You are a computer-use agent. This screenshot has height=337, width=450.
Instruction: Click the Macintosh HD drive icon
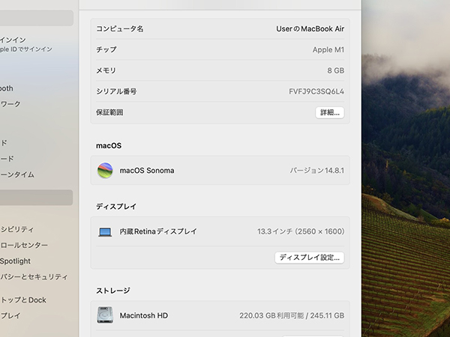[105, 315]
